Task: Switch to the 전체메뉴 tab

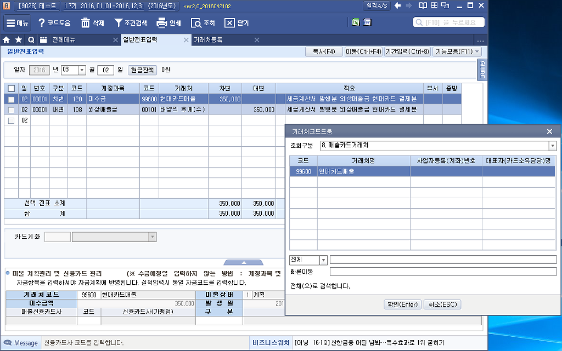Action: pos(64,40)
